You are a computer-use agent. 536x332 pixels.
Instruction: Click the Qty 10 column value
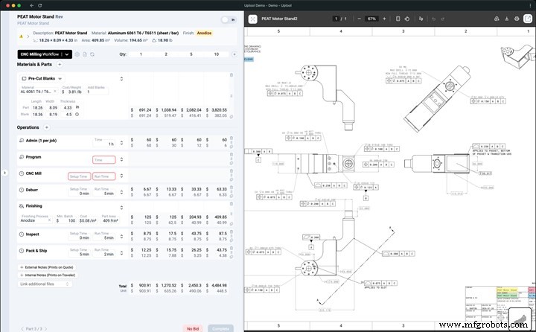coord(217,54)
